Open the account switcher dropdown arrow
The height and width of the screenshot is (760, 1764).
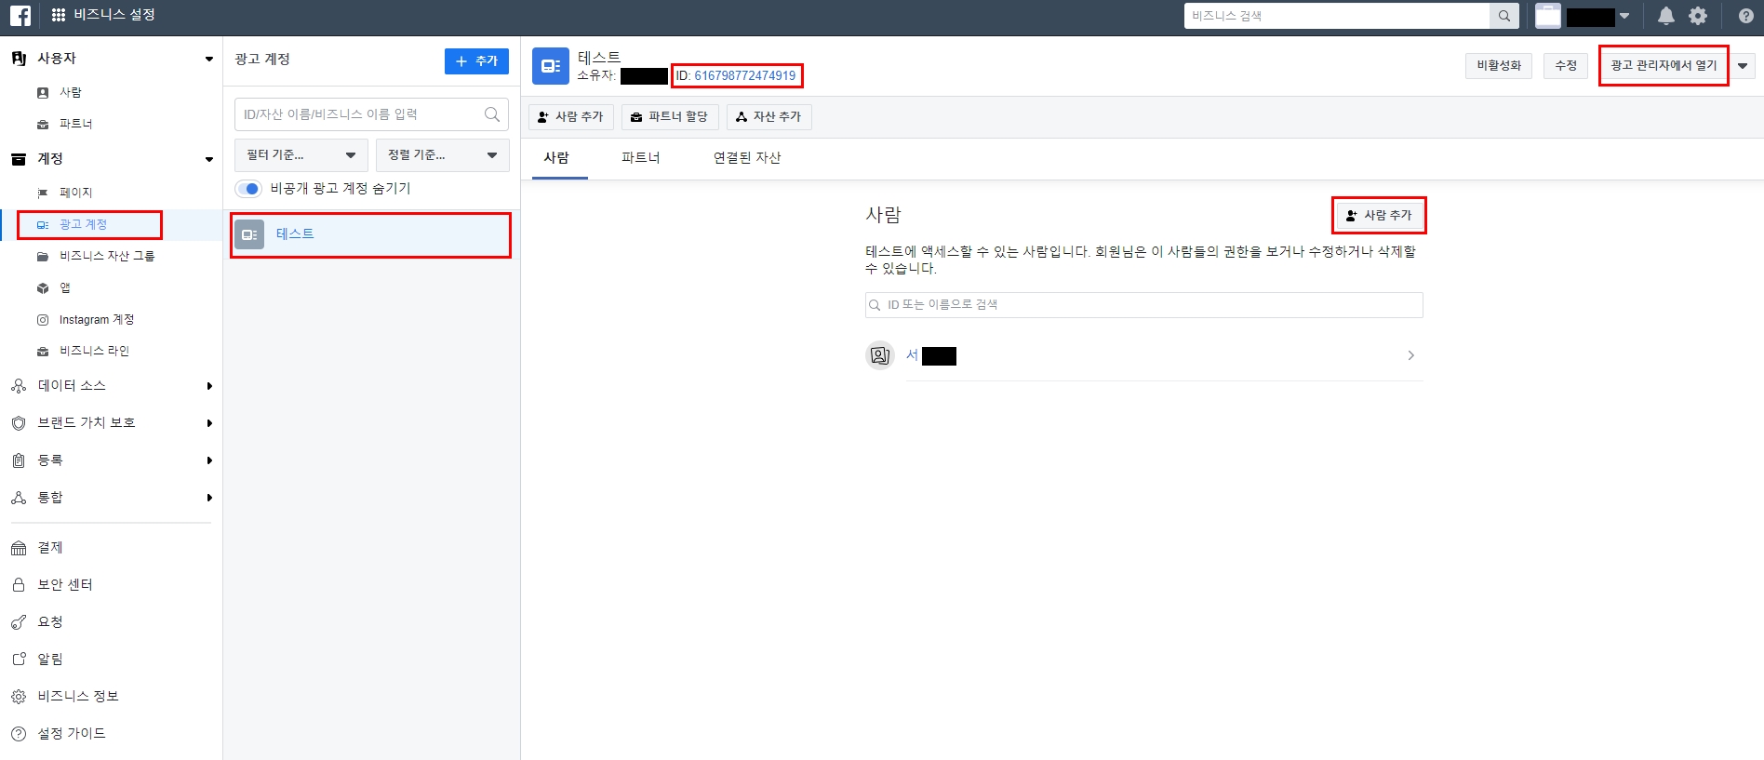pyautogui.click(x=1624, y=16)
